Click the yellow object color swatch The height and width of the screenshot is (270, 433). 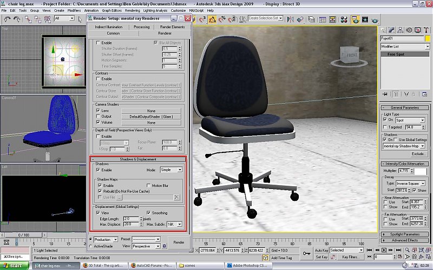[427, 39]
